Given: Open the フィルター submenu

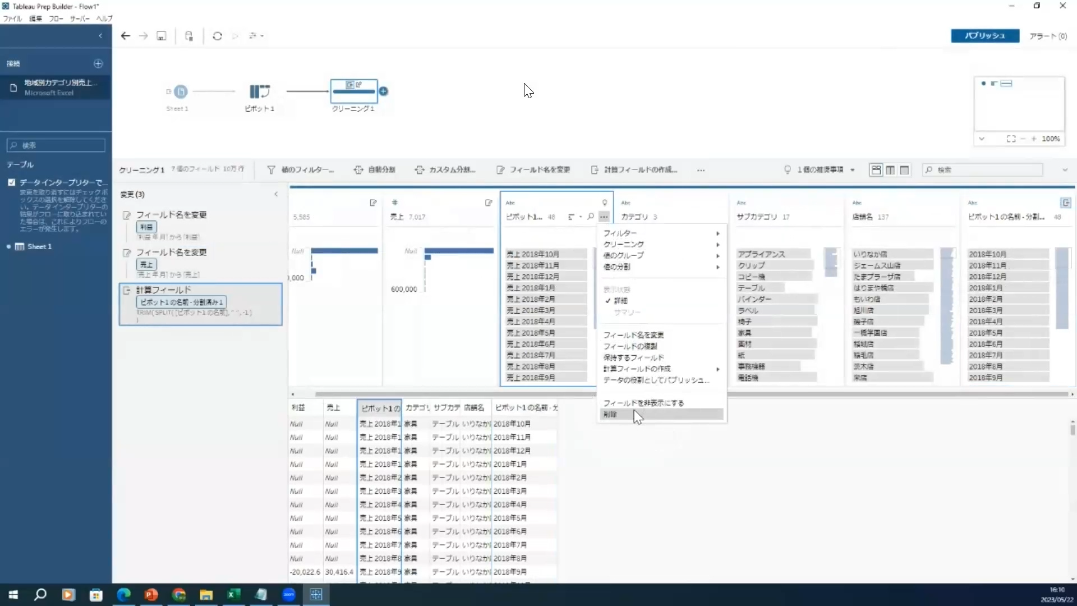Looking at the screenshot, I should click(662, 233).
